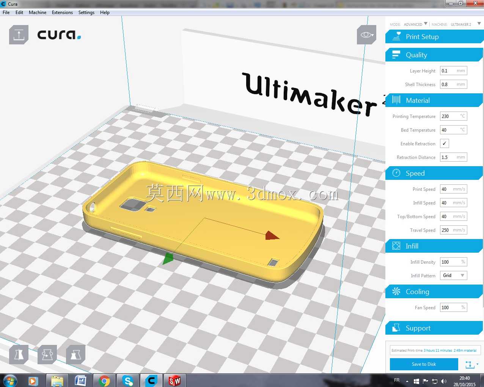484x387 pixels.
Task: Open the Windows Start button
Action: (x=10, y=381)
